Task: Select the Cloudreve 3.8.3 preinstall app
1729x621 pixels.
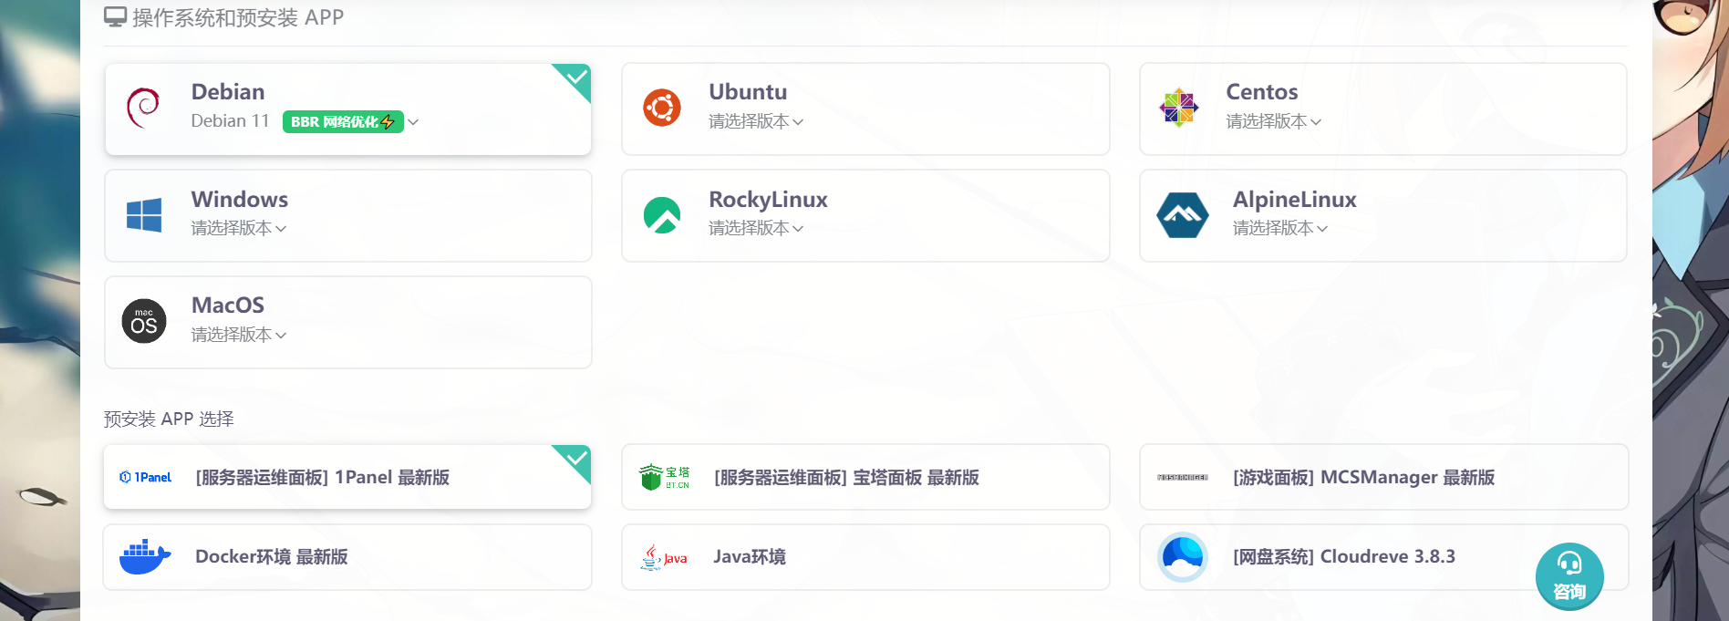Action: tap(1383, 556)
